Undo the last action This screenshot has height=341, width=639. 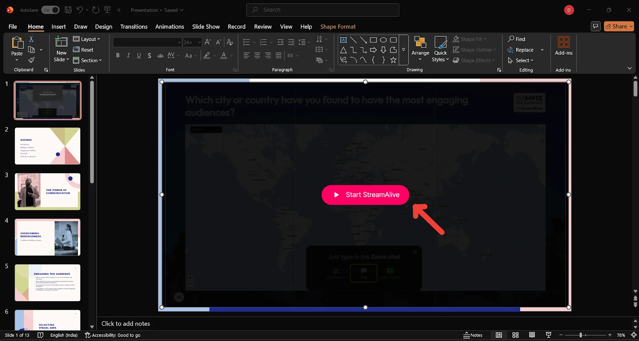click(x=80, y=10)
